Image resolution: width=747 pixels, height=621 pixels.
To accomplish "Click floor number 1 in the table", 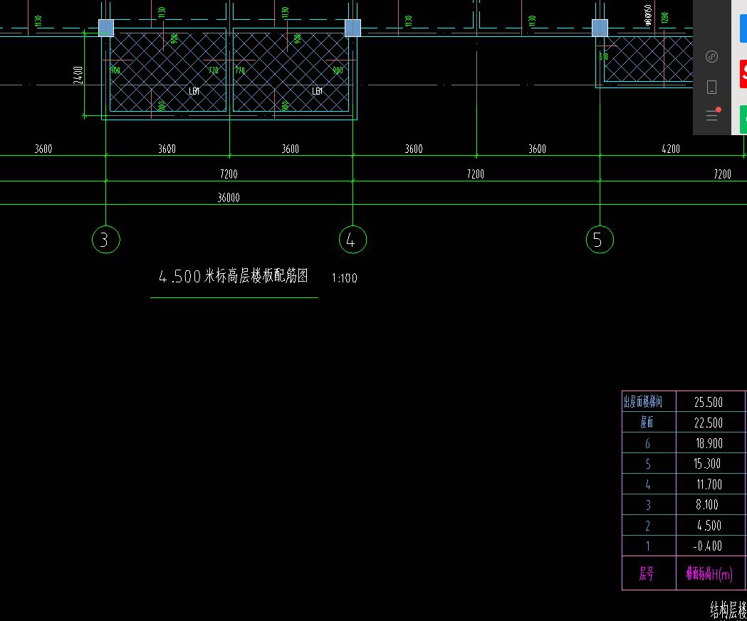I will point(649,546).
